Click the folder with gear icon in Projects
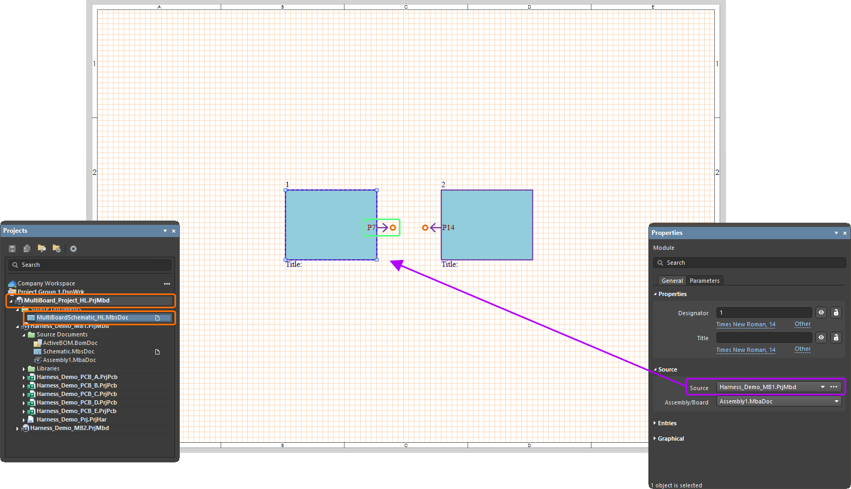Screen dimensions: 851x489 point(56,249)
